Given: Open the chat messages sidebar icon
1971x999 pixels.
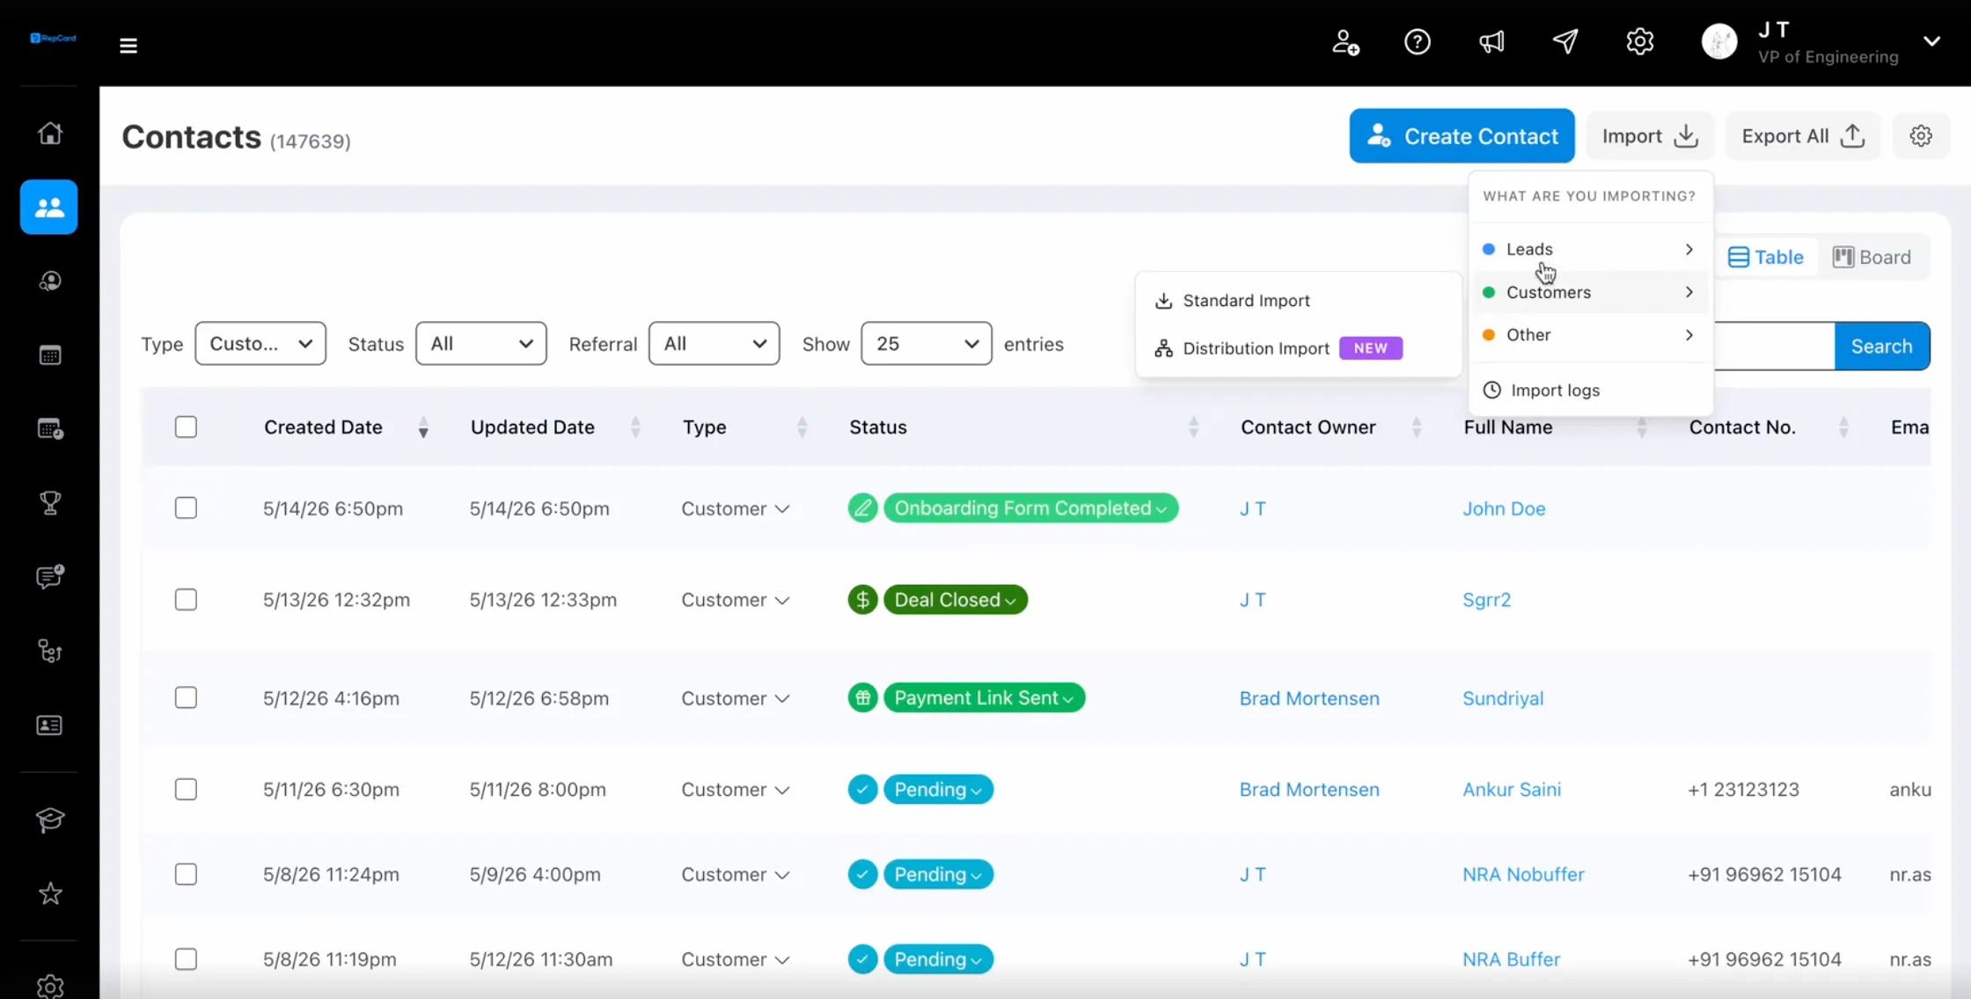Looking at the screenshot, I should point(50,577).
